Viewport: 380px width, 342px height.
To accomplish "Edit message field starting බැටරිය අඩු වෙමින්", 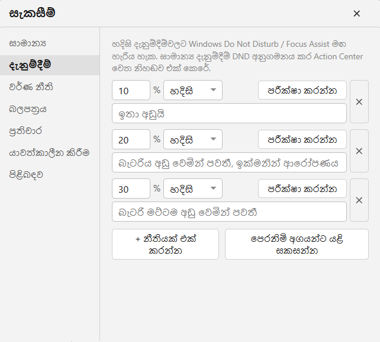I will point(229,162).
